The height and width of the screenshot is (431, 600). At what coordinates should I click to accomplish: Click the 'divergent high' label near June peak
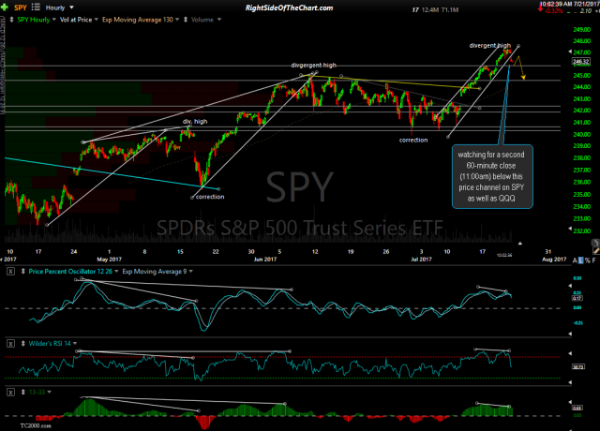point(313,66)
